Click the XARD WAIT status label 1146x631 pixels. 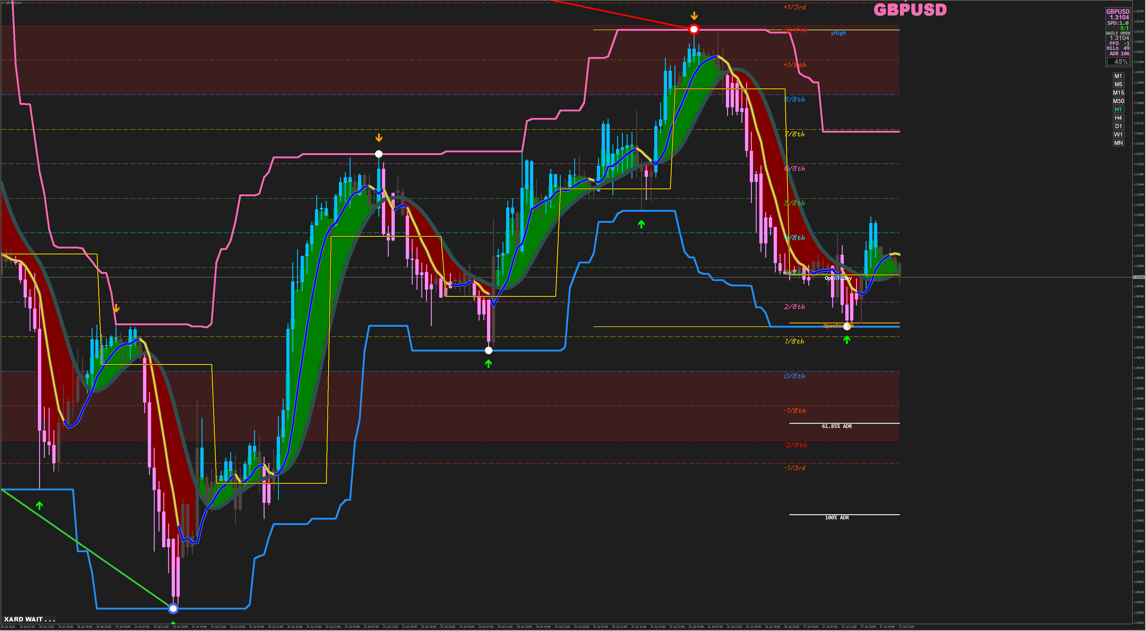pyautogui.click(x=29, y=619)
